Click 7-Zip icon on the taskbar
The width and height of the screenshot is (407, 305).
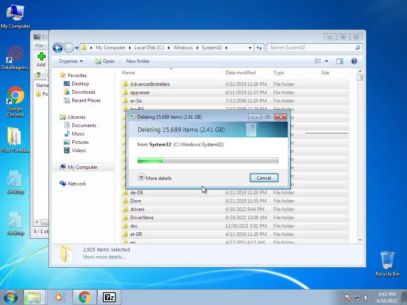click(x=109, y=297)
